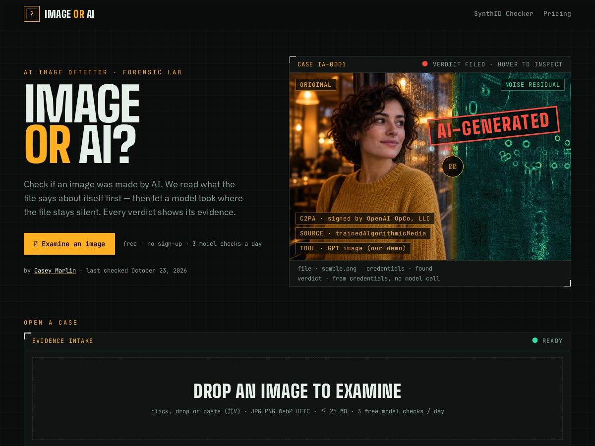Click the red verdict filed status dot
595x446 pixels.
[425, 64]
